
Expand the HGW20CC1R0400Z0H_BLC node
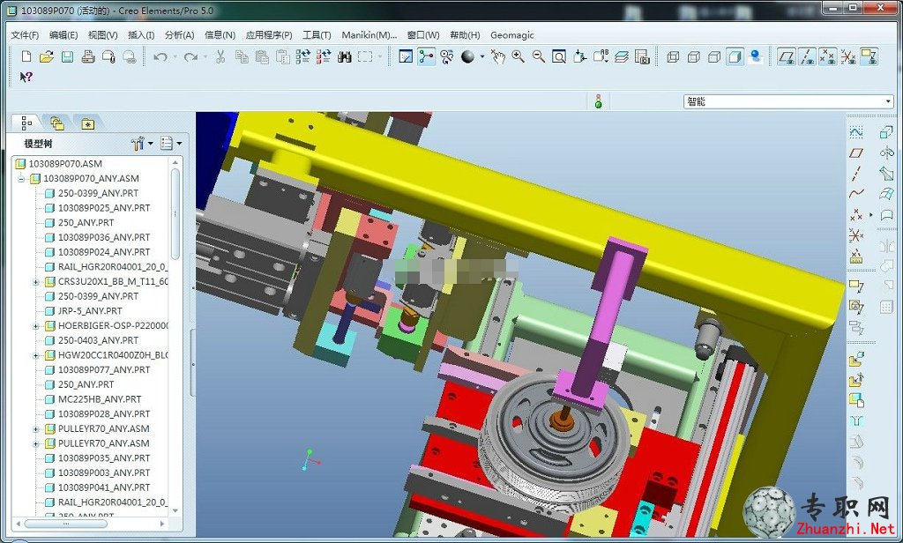tap(35, 355)
